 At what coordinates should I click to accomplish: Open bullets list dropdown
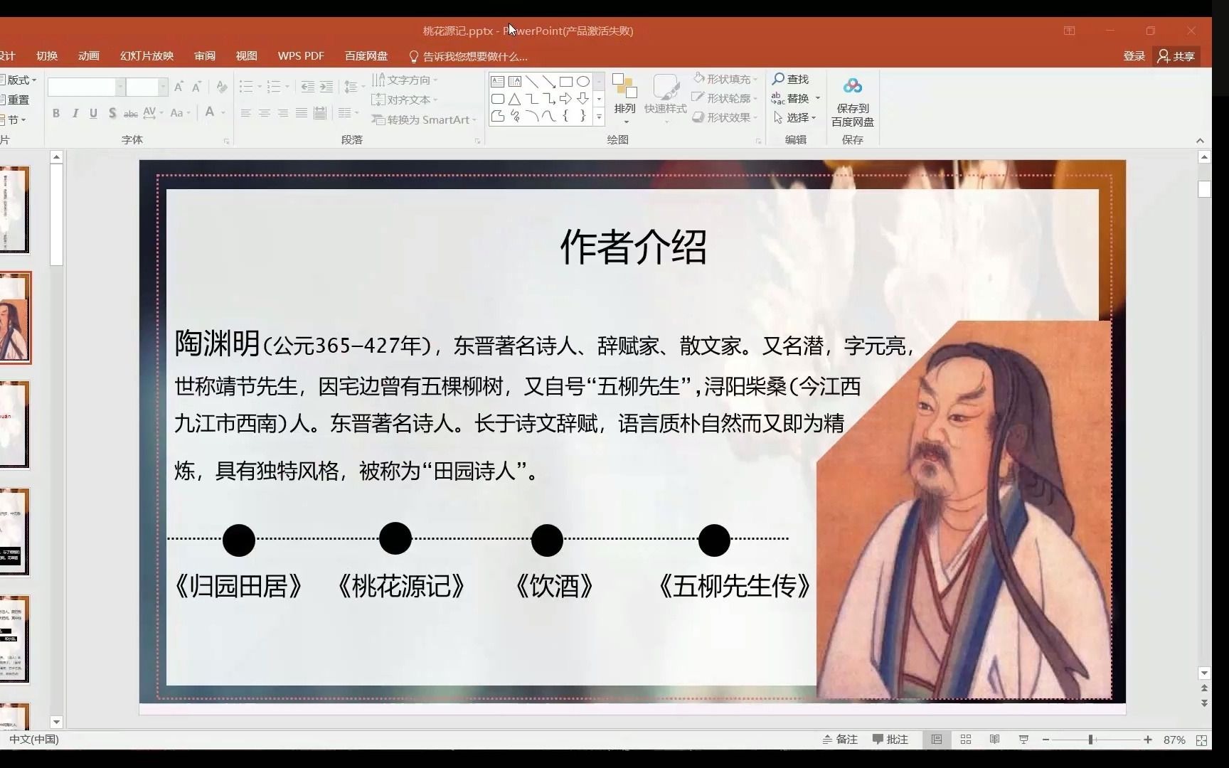[x=259, y=87]
